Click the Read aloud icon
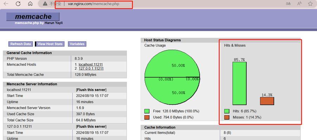 coord(299,3)
